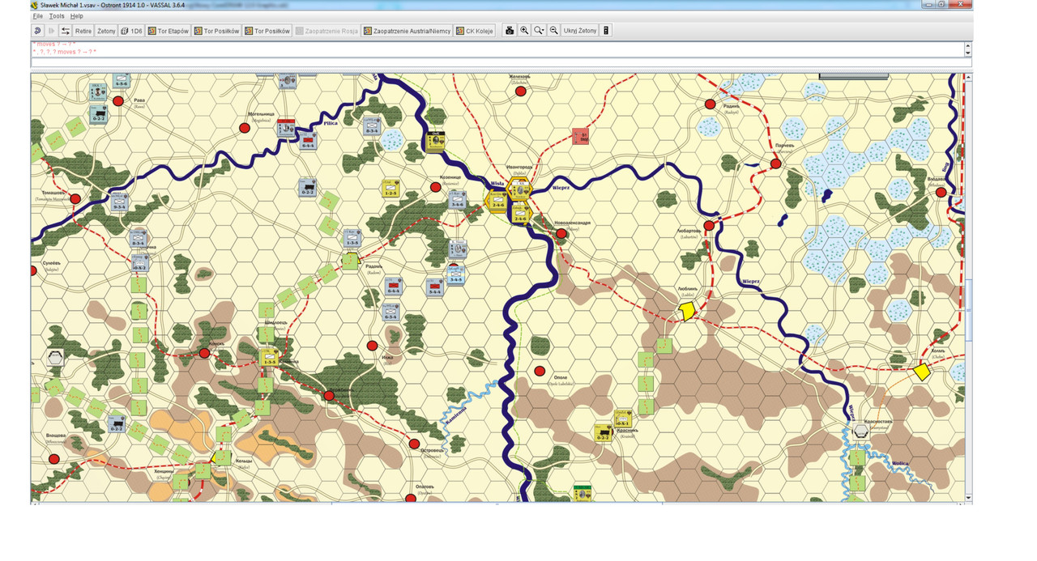Select the blue 9-3-4 unit near Tomaszów
The height and width of the screenshot is (561, 1037).
(118, 202)
